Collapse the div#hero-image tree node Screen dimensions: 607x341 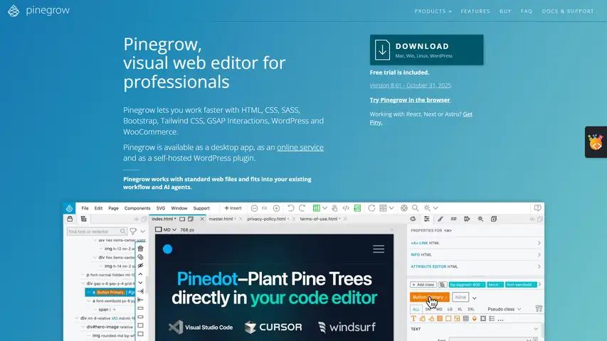[83, 327]
